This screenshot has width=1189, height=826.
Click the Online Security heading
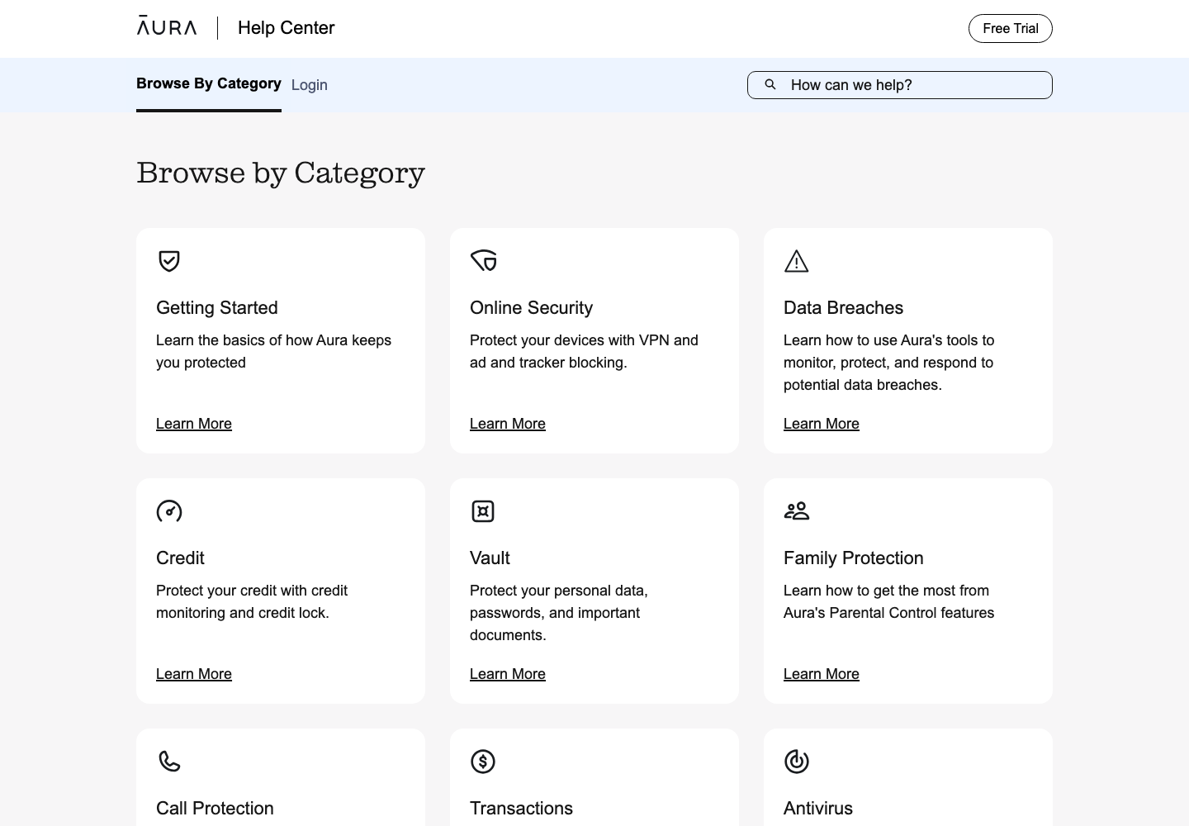pos(532,308)
